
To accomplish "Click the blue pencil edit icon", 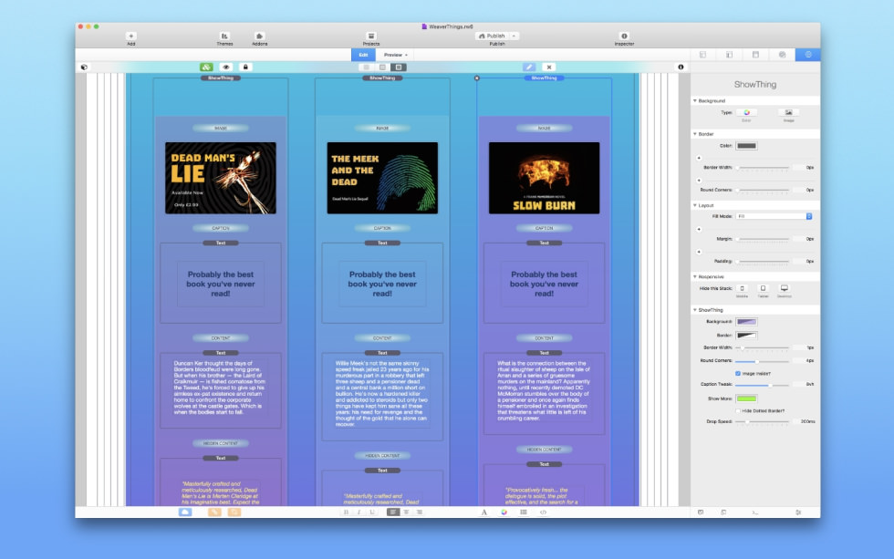I will (529, 67).
